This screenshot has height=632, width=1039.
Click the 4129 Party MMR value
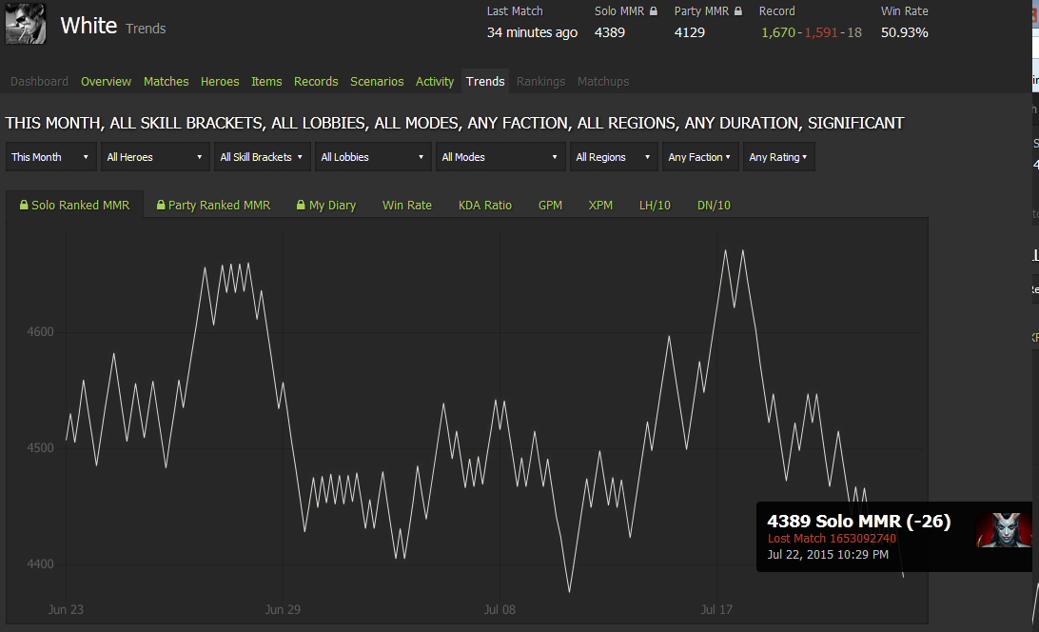click(690, 32)
